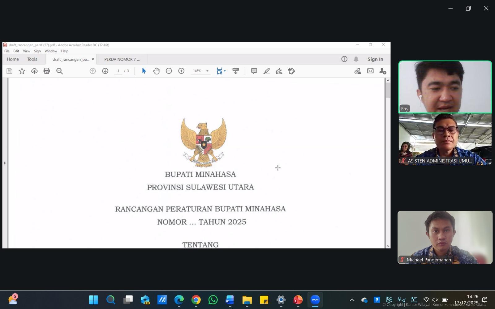Click the Zoom In plus icon

point(181,71)
